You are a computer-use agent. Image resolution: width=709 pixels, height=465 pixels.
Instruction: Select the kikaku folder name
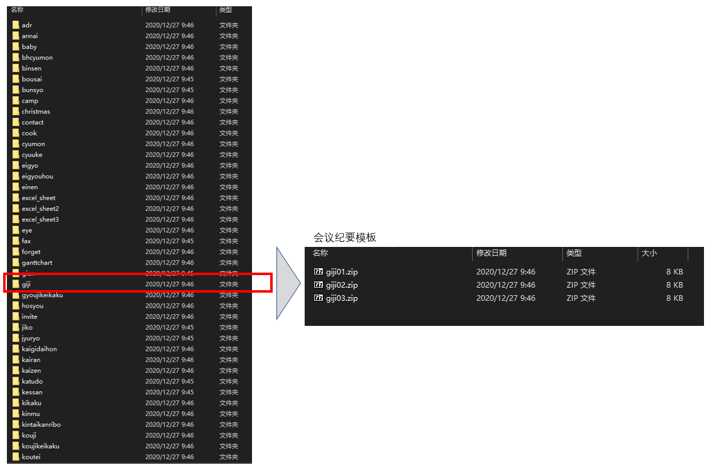pyautogui.click(x=31, y=403)
